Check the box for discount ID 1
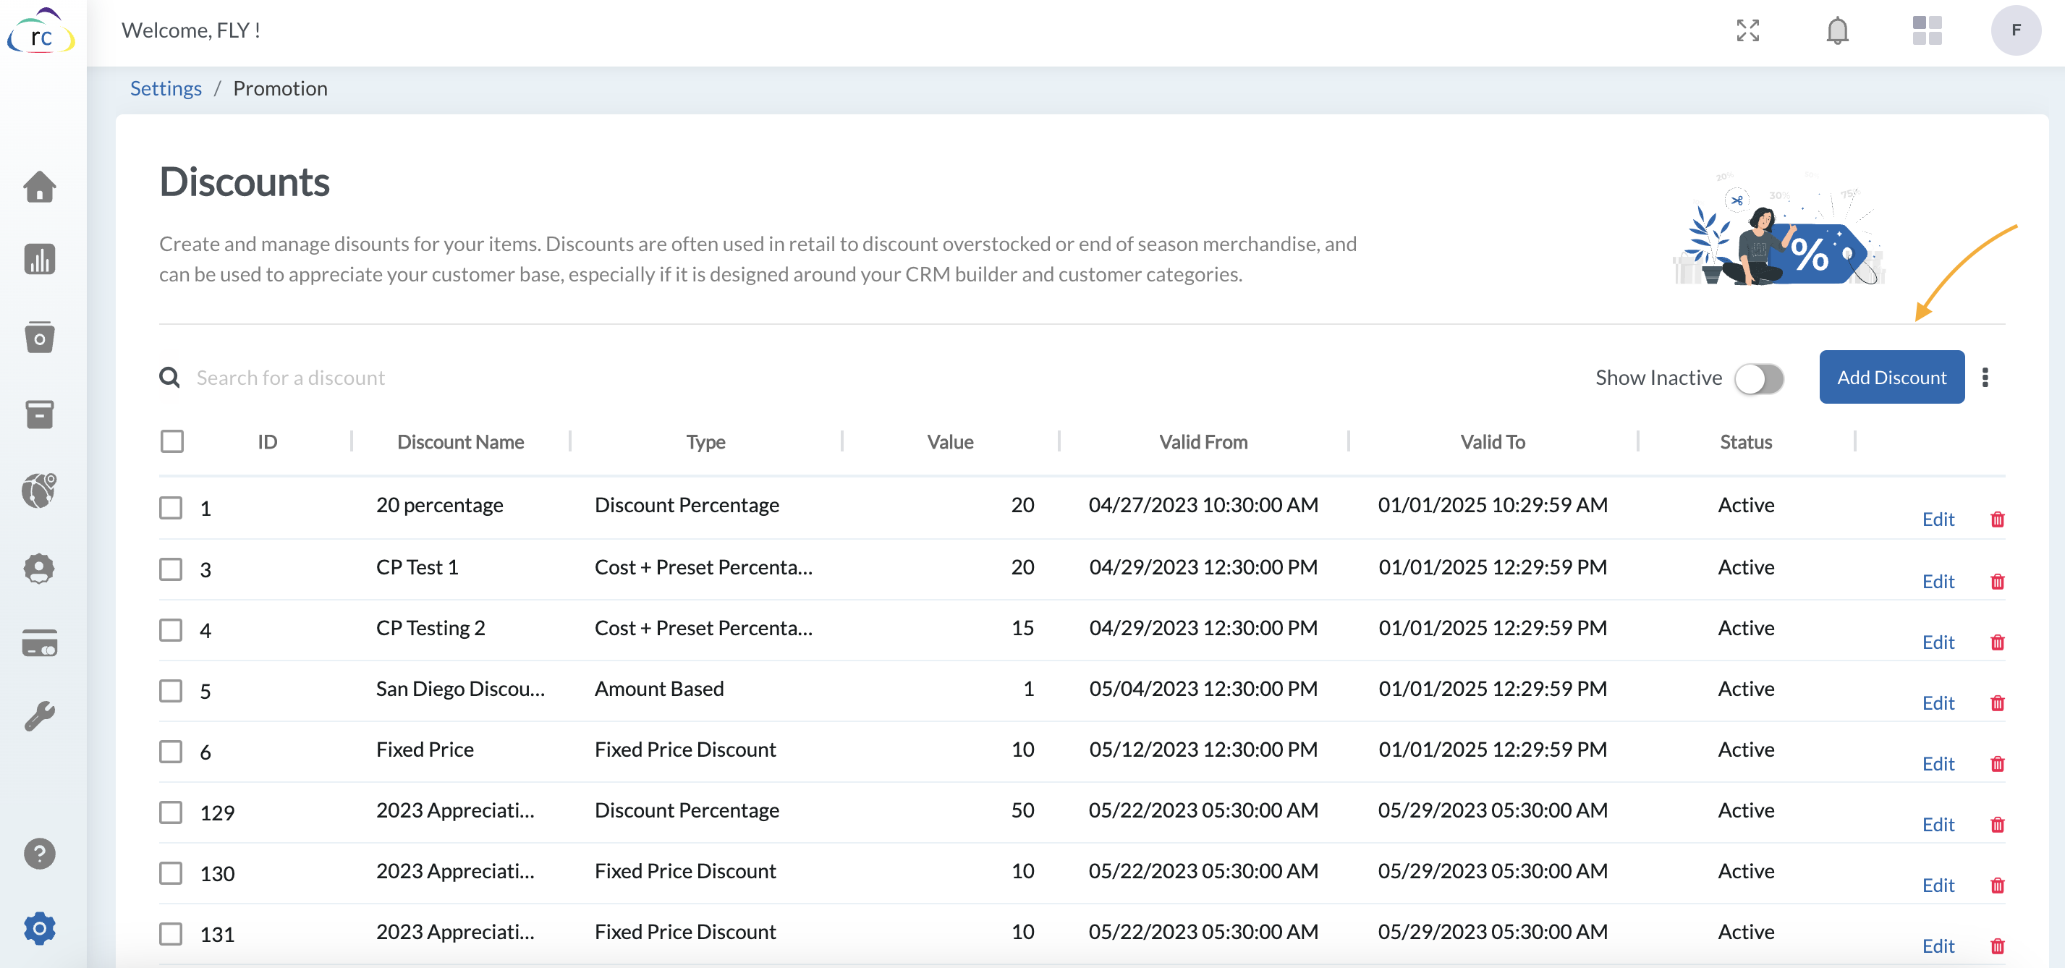 [x=171, y=507]
